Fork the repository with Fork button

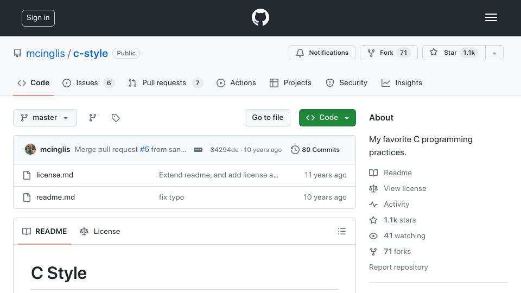click(389, 53)
